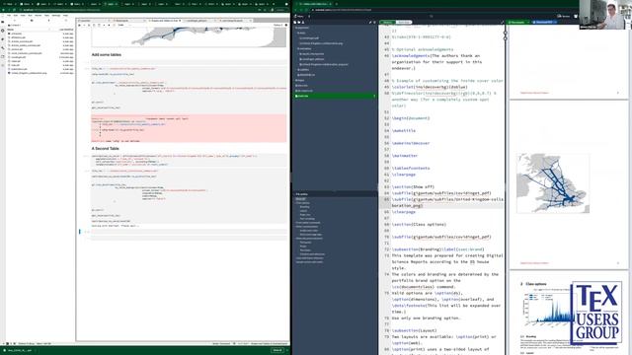Click the editor full-width expand icon in Overleaf
This screenshot has width=632, height=355.
pos(502,22)
